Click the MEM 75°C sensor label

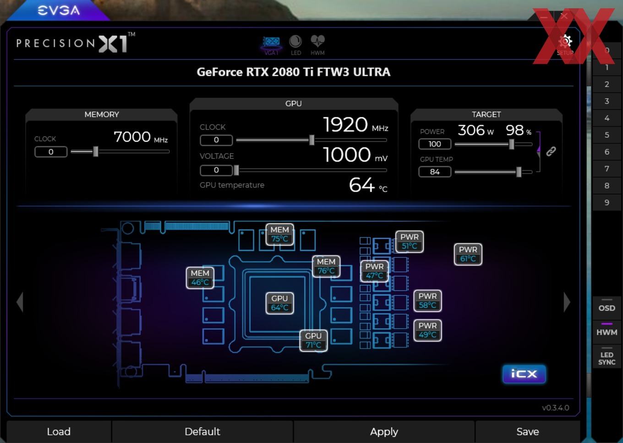pos(280,234)
